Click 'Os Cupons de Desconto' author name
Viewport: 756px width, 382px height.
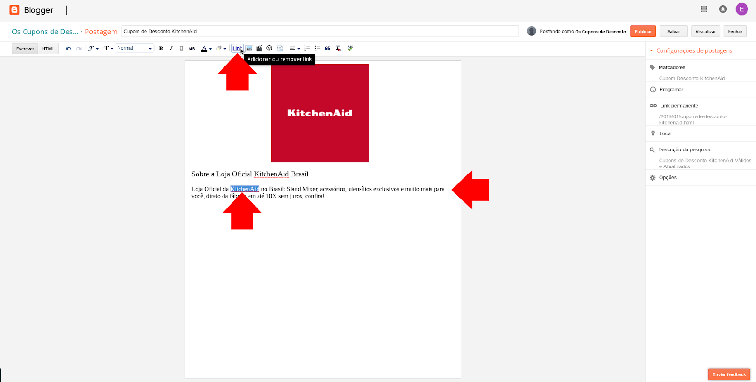[x=601, y=32]
